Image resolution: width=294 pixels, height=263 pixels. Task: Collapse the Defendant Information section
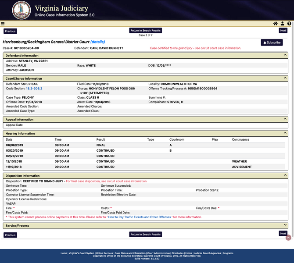point(285,55)
